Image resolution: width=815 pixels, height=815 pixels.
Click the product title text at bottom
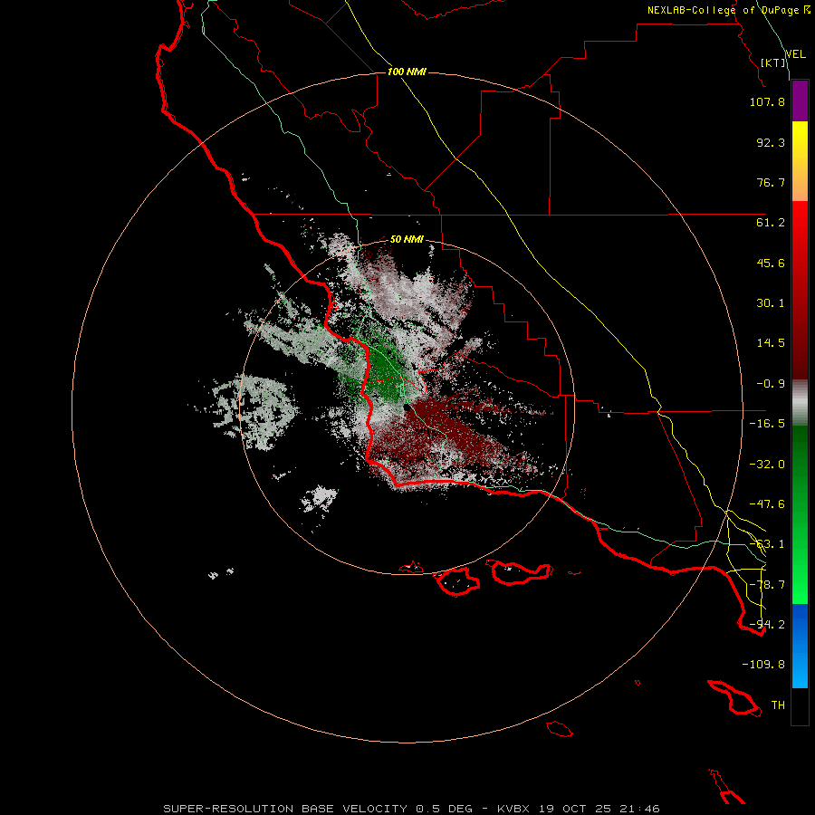pos(412,809)
